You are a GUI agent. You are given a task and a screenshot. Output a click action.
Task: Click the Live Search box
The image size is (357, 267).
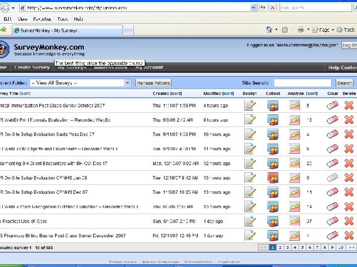pos(315,8)
